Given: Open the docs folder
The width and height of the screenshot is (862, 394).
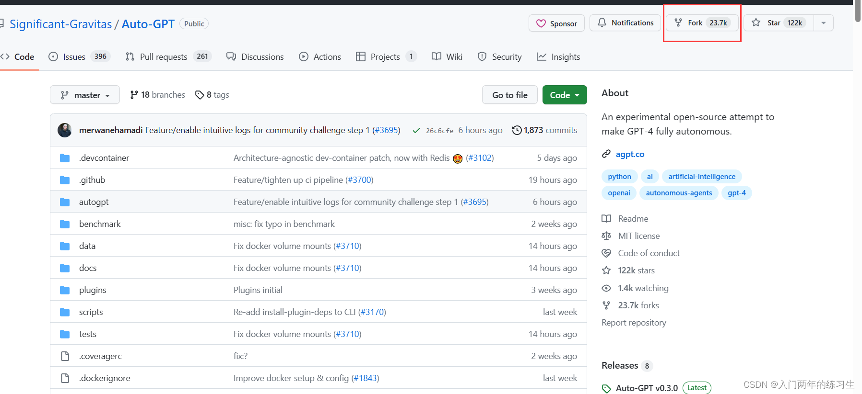Looking at the screenshot, I should (x=88, y=268).
